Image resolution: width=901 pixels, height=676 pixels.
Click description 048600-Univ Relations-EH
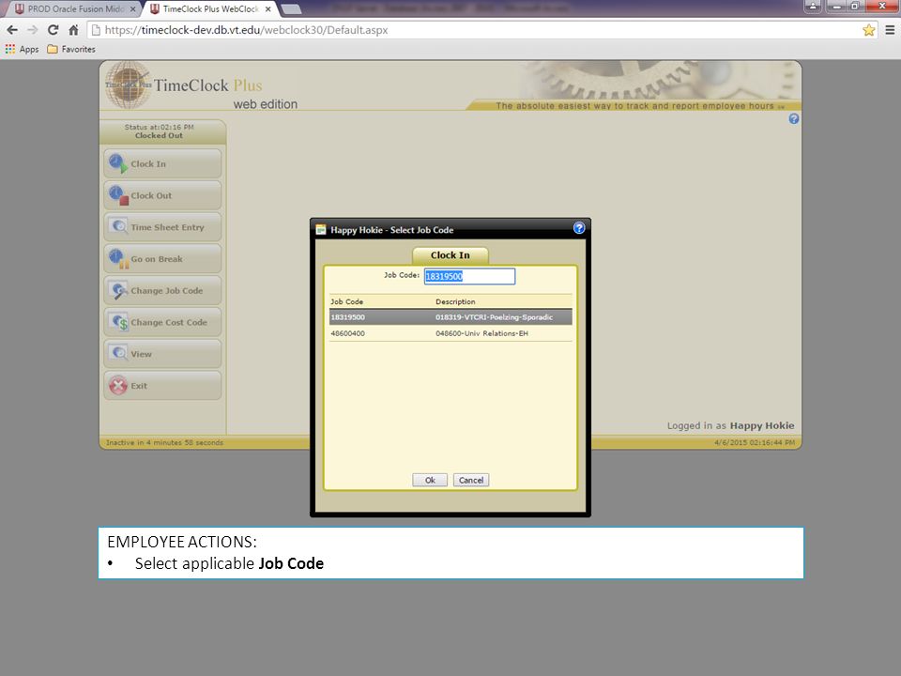(481, 333)
